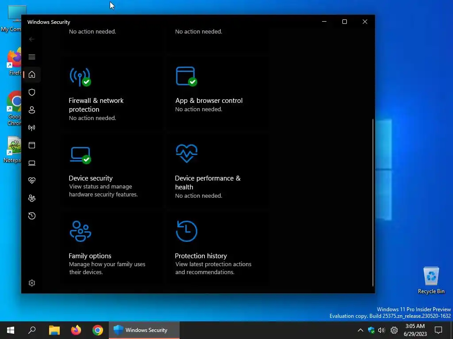This screenshot has width=453, height=339.
Task: Click the vertical scrollbar in Windows Security
Action: click(372, 202)
